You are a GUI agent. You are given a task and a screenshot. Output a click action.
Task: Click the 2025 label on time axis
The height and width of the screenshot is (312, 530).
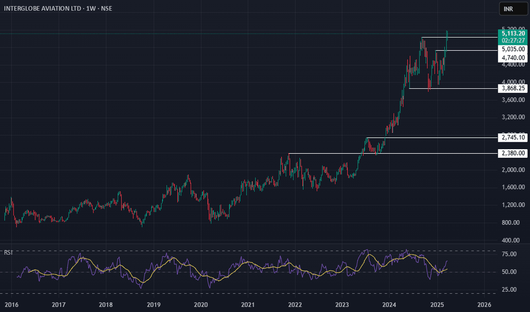(437, 305)
